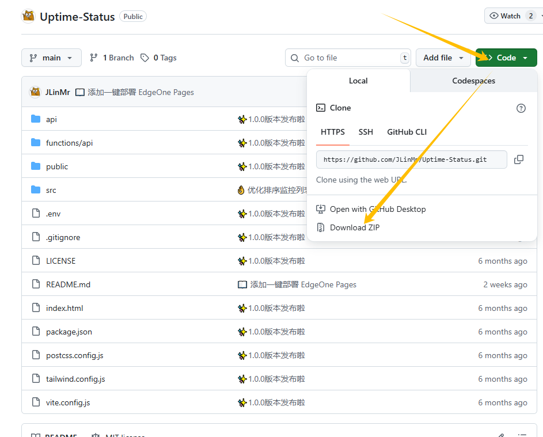Select the GitHub CLI clone tab
The height and width of the screenshot is (437, 543).
[x=407, y=132]
